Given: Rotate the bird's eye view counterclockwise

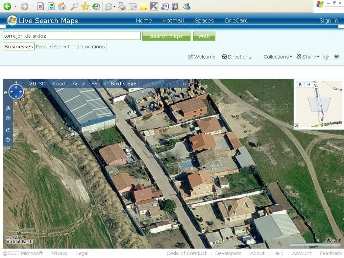Looking at the screenshot, I should pos(8,140).
